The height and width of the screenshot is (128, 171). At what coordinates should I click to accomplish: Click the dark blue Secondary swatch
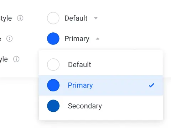tap(53, 106)
